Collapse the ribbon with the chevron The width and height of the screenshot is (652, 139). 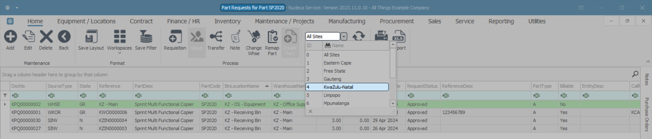648,62
